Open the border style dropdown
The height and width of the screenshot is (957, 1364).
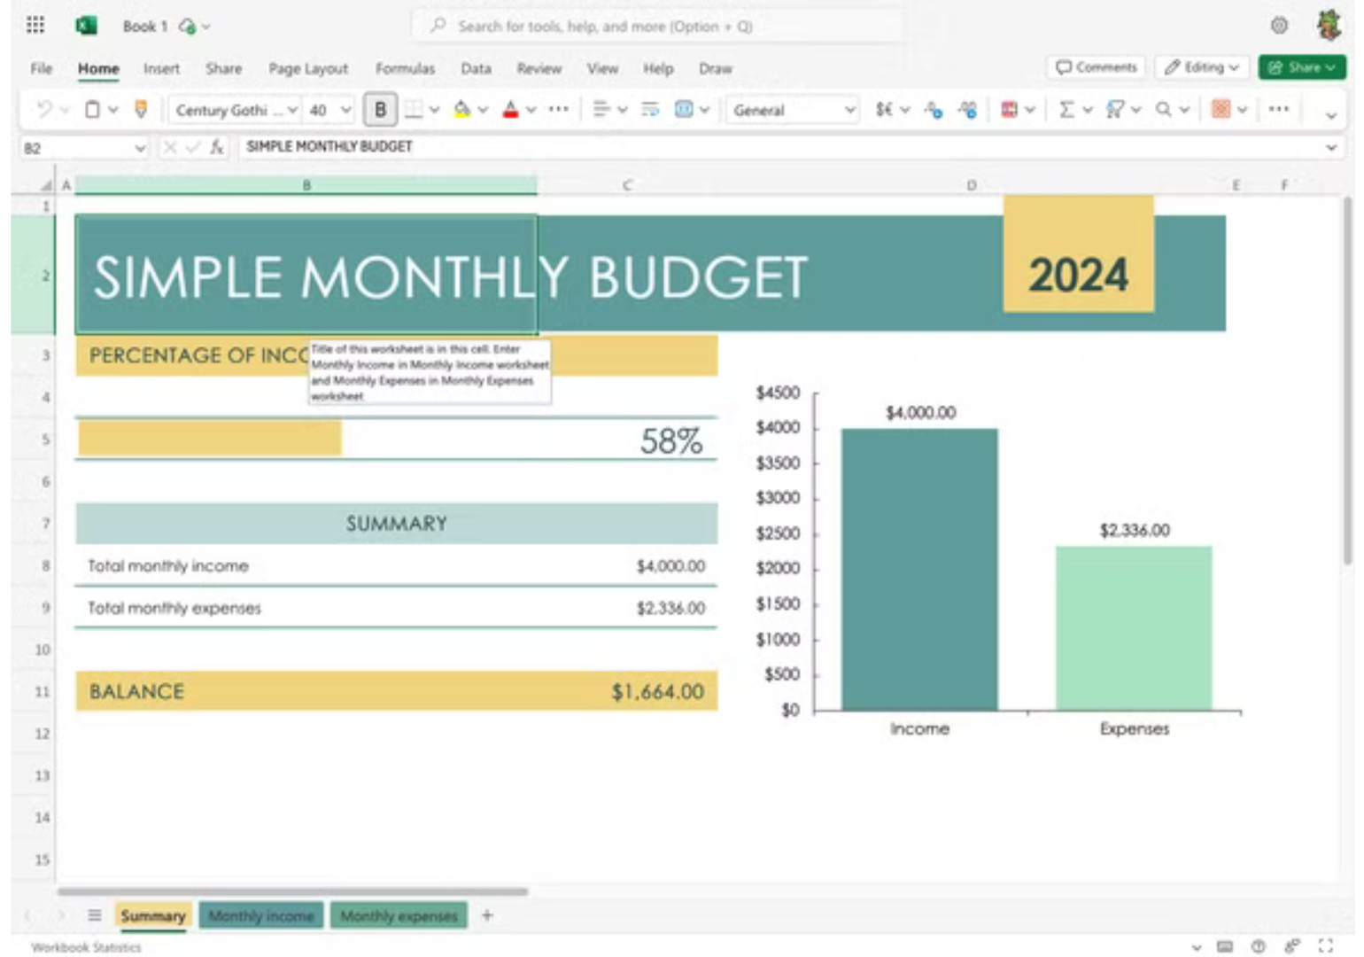[432, 111]
